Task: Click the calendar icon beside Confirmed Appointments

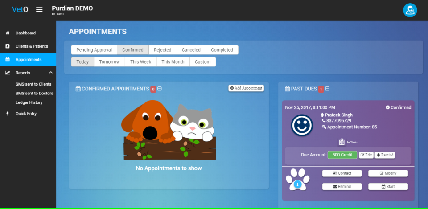Action: (x=78, y=89)
